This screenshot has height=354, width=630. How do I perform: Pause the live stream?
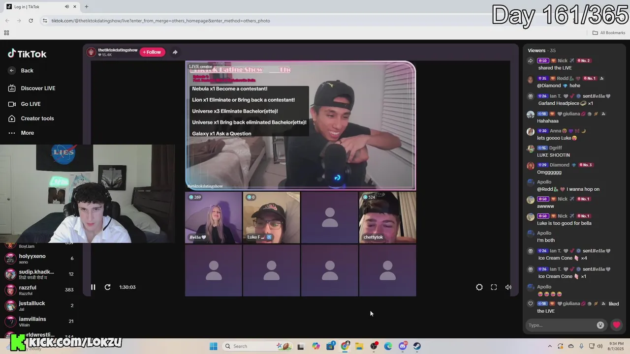click(x=93, y=287)
